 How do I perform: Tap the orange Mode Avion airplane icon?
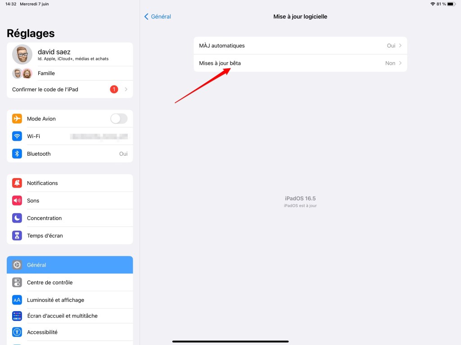coord(17,119)
